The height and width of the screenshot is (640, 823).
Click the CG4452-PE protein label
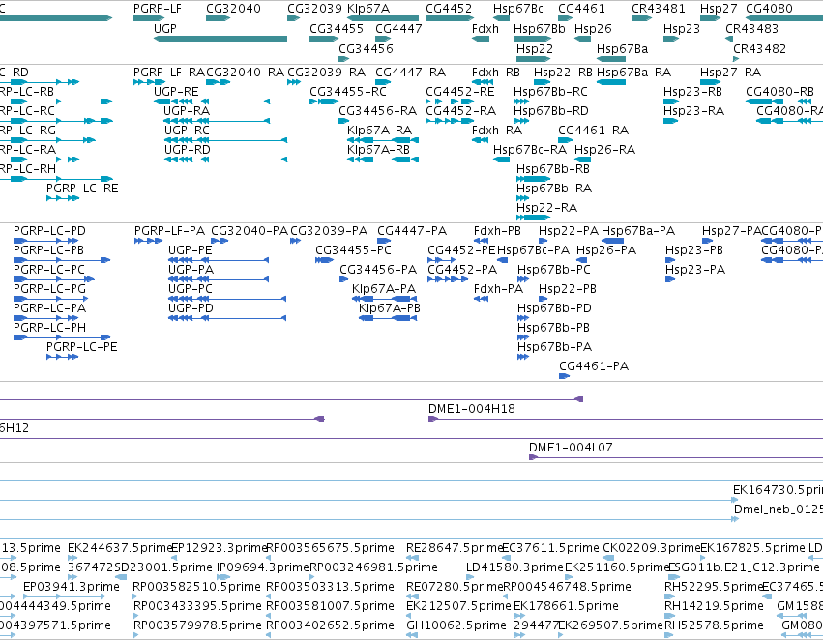pos(461,250)
